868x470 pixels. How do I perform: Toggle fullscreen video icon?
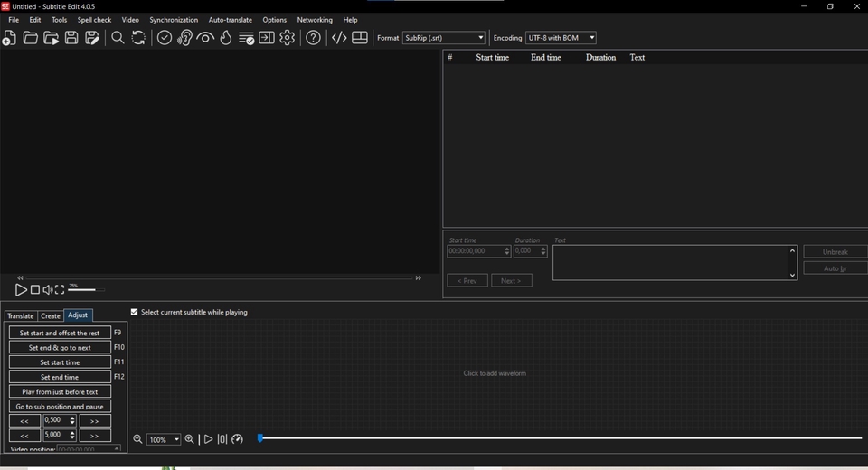tap(60, 289)
